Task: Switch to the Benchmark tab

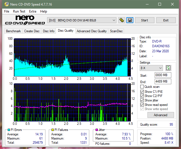Action: point(14,31)
